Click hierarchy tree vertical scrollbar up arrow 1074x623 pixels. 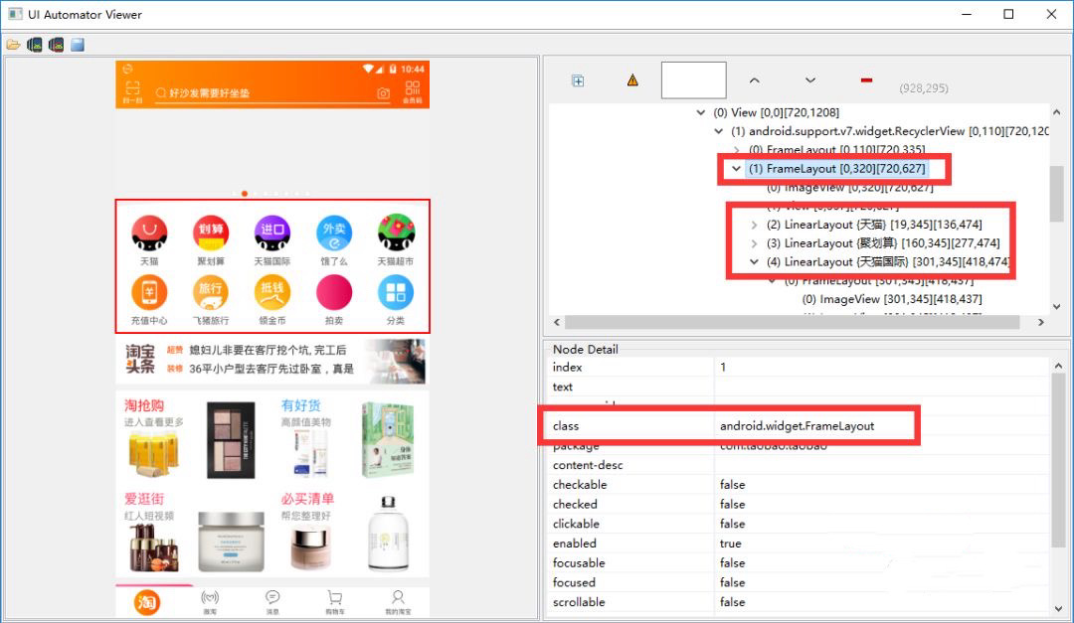(x=1056, y=112)
